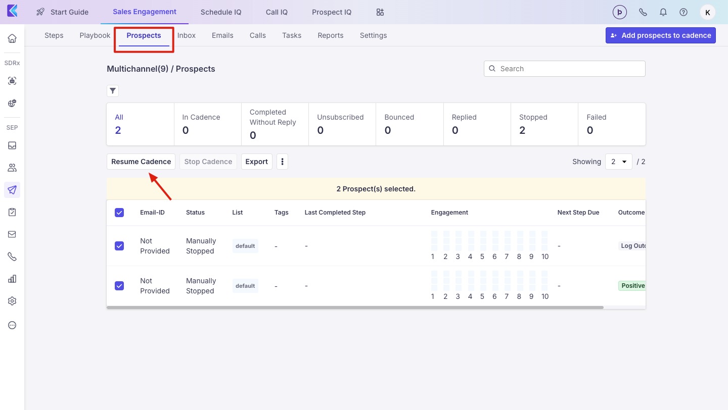Image resolution: width=728 pixels, height=410 pixels.
Task: Open the Playbook tab
Action: pos(95,35)
